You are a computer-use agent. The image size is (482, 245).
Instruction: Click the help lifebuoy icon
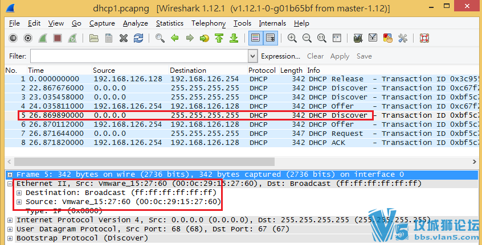tap(424, 38)
